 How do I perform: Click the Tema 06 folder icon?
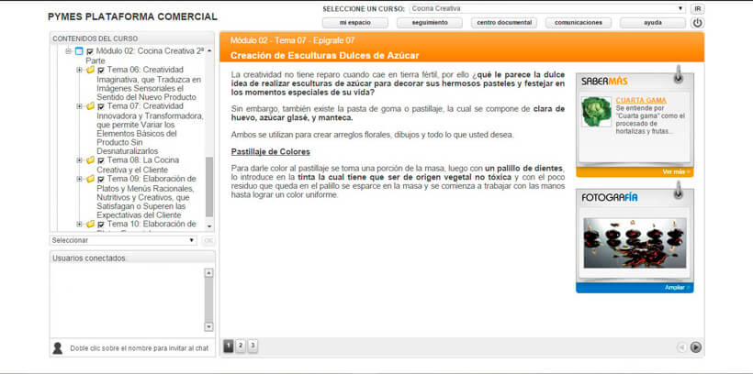coord(90,70)
